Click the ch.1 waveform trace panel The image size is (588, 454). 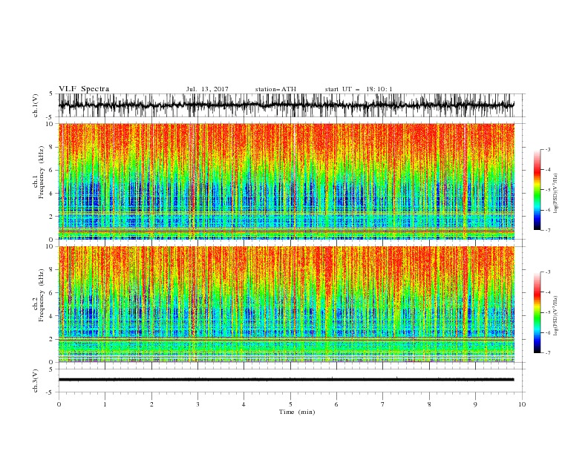tap(286, 105)
